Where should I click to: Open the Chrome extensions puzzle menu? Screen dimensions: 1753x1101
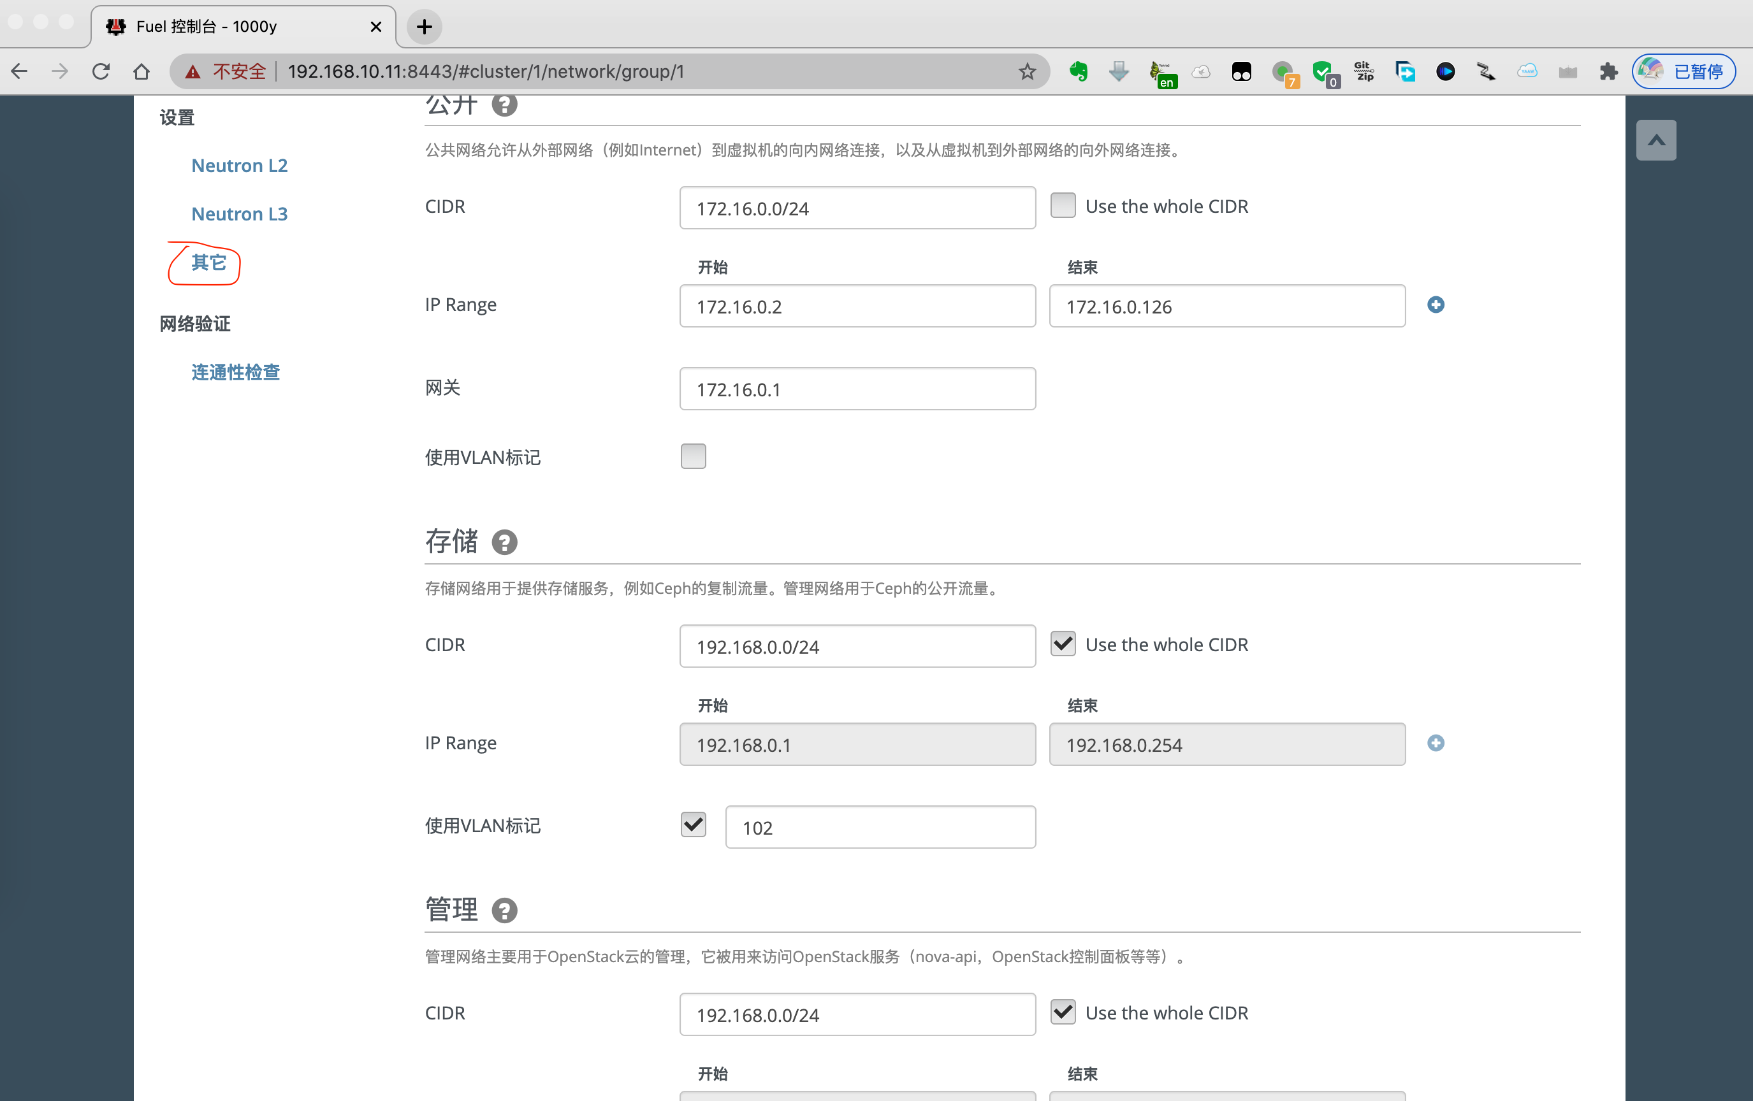(x=1608, y=71)
